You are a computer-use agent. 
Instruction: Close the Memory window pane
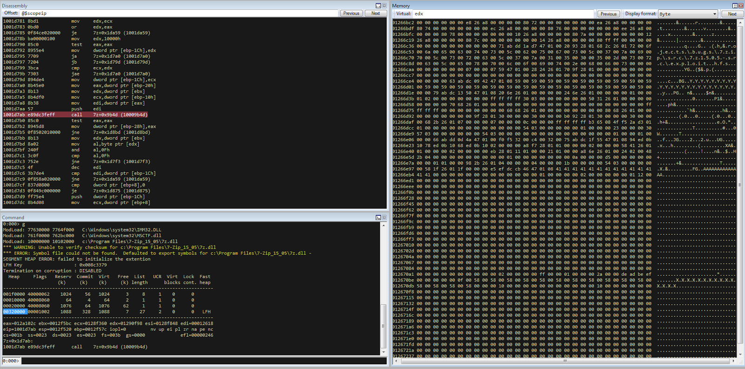coord(740,6)
